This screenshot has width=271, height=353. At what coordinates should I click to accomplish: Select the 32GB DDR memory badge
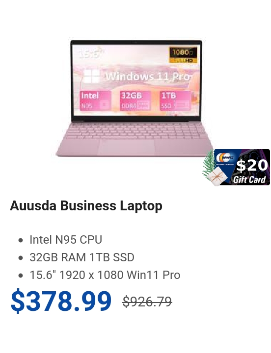click(135, 101)
